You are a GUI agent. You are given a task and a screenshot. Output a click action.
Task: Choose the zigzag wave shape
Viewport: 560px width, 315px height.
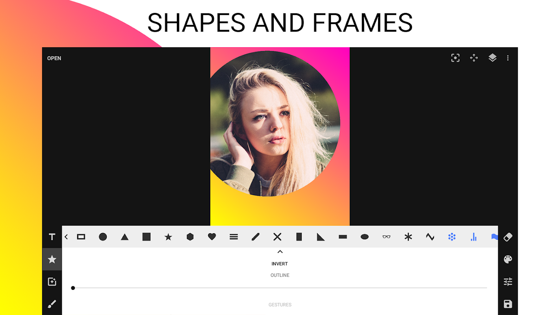430,237
